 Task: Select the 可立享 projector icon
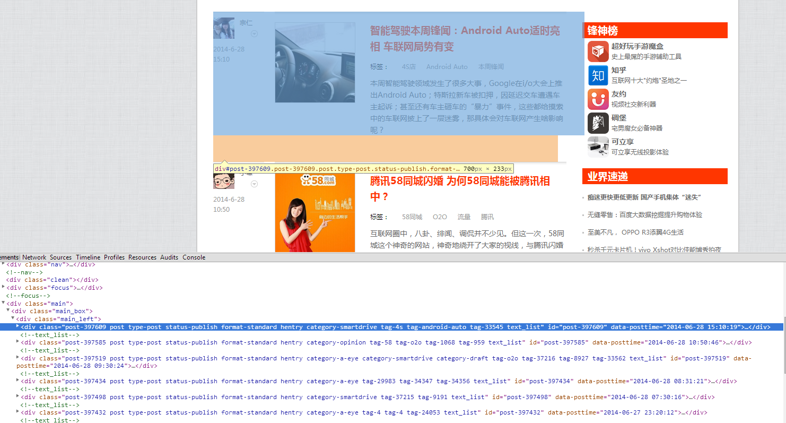click(598, 147)
